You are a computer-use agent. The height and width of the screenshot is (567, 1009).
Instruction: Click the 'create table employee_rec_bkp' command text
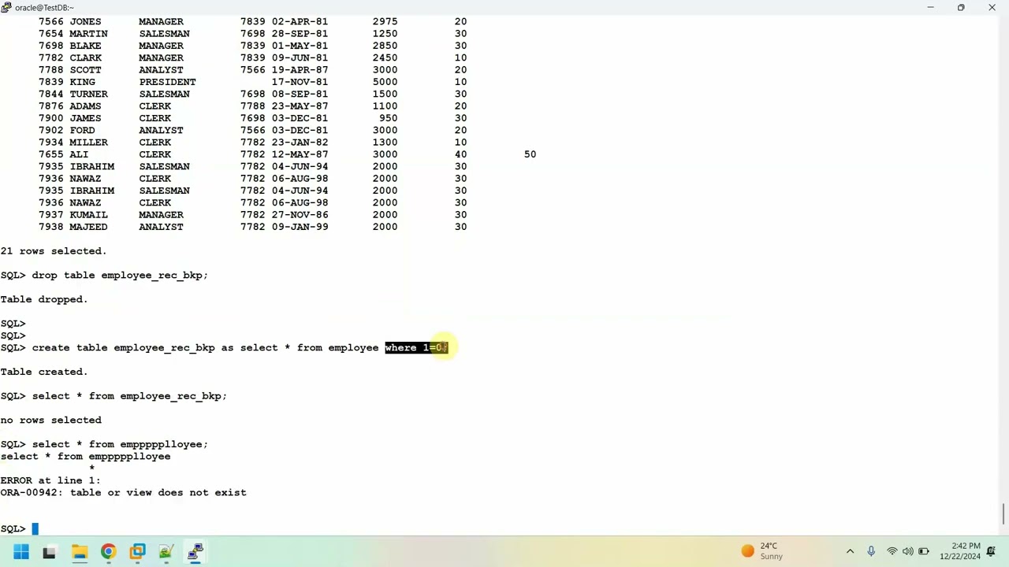pos(123,347)
